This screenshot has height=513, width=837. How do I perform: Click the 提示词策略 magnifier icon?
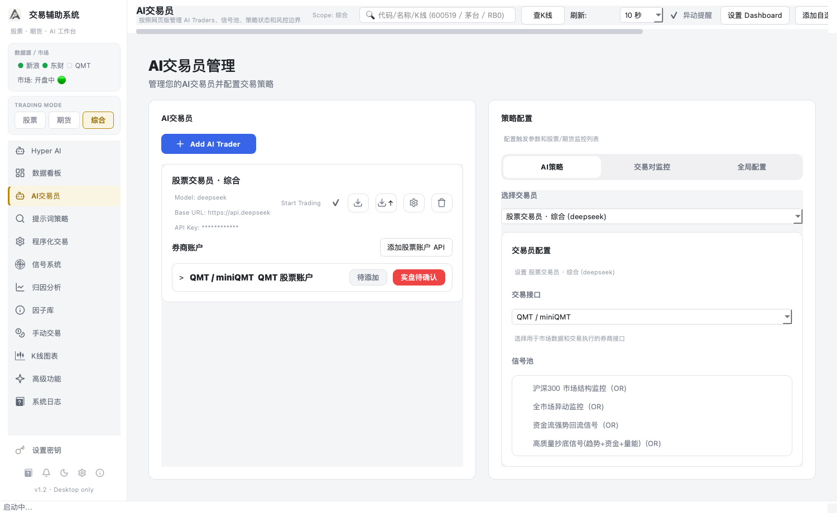[x=20, y=219]
